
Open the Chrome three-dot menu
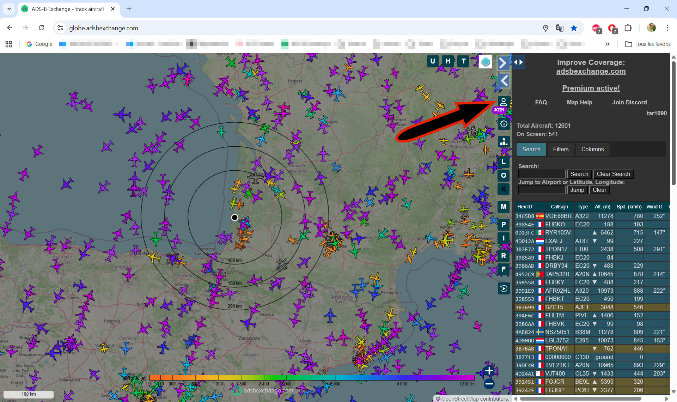(667, 28)
